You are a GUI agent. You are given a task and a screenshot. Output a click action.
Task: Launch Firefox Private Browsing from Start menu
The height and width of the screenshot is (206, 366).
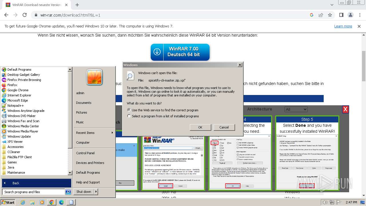point(24,80)
